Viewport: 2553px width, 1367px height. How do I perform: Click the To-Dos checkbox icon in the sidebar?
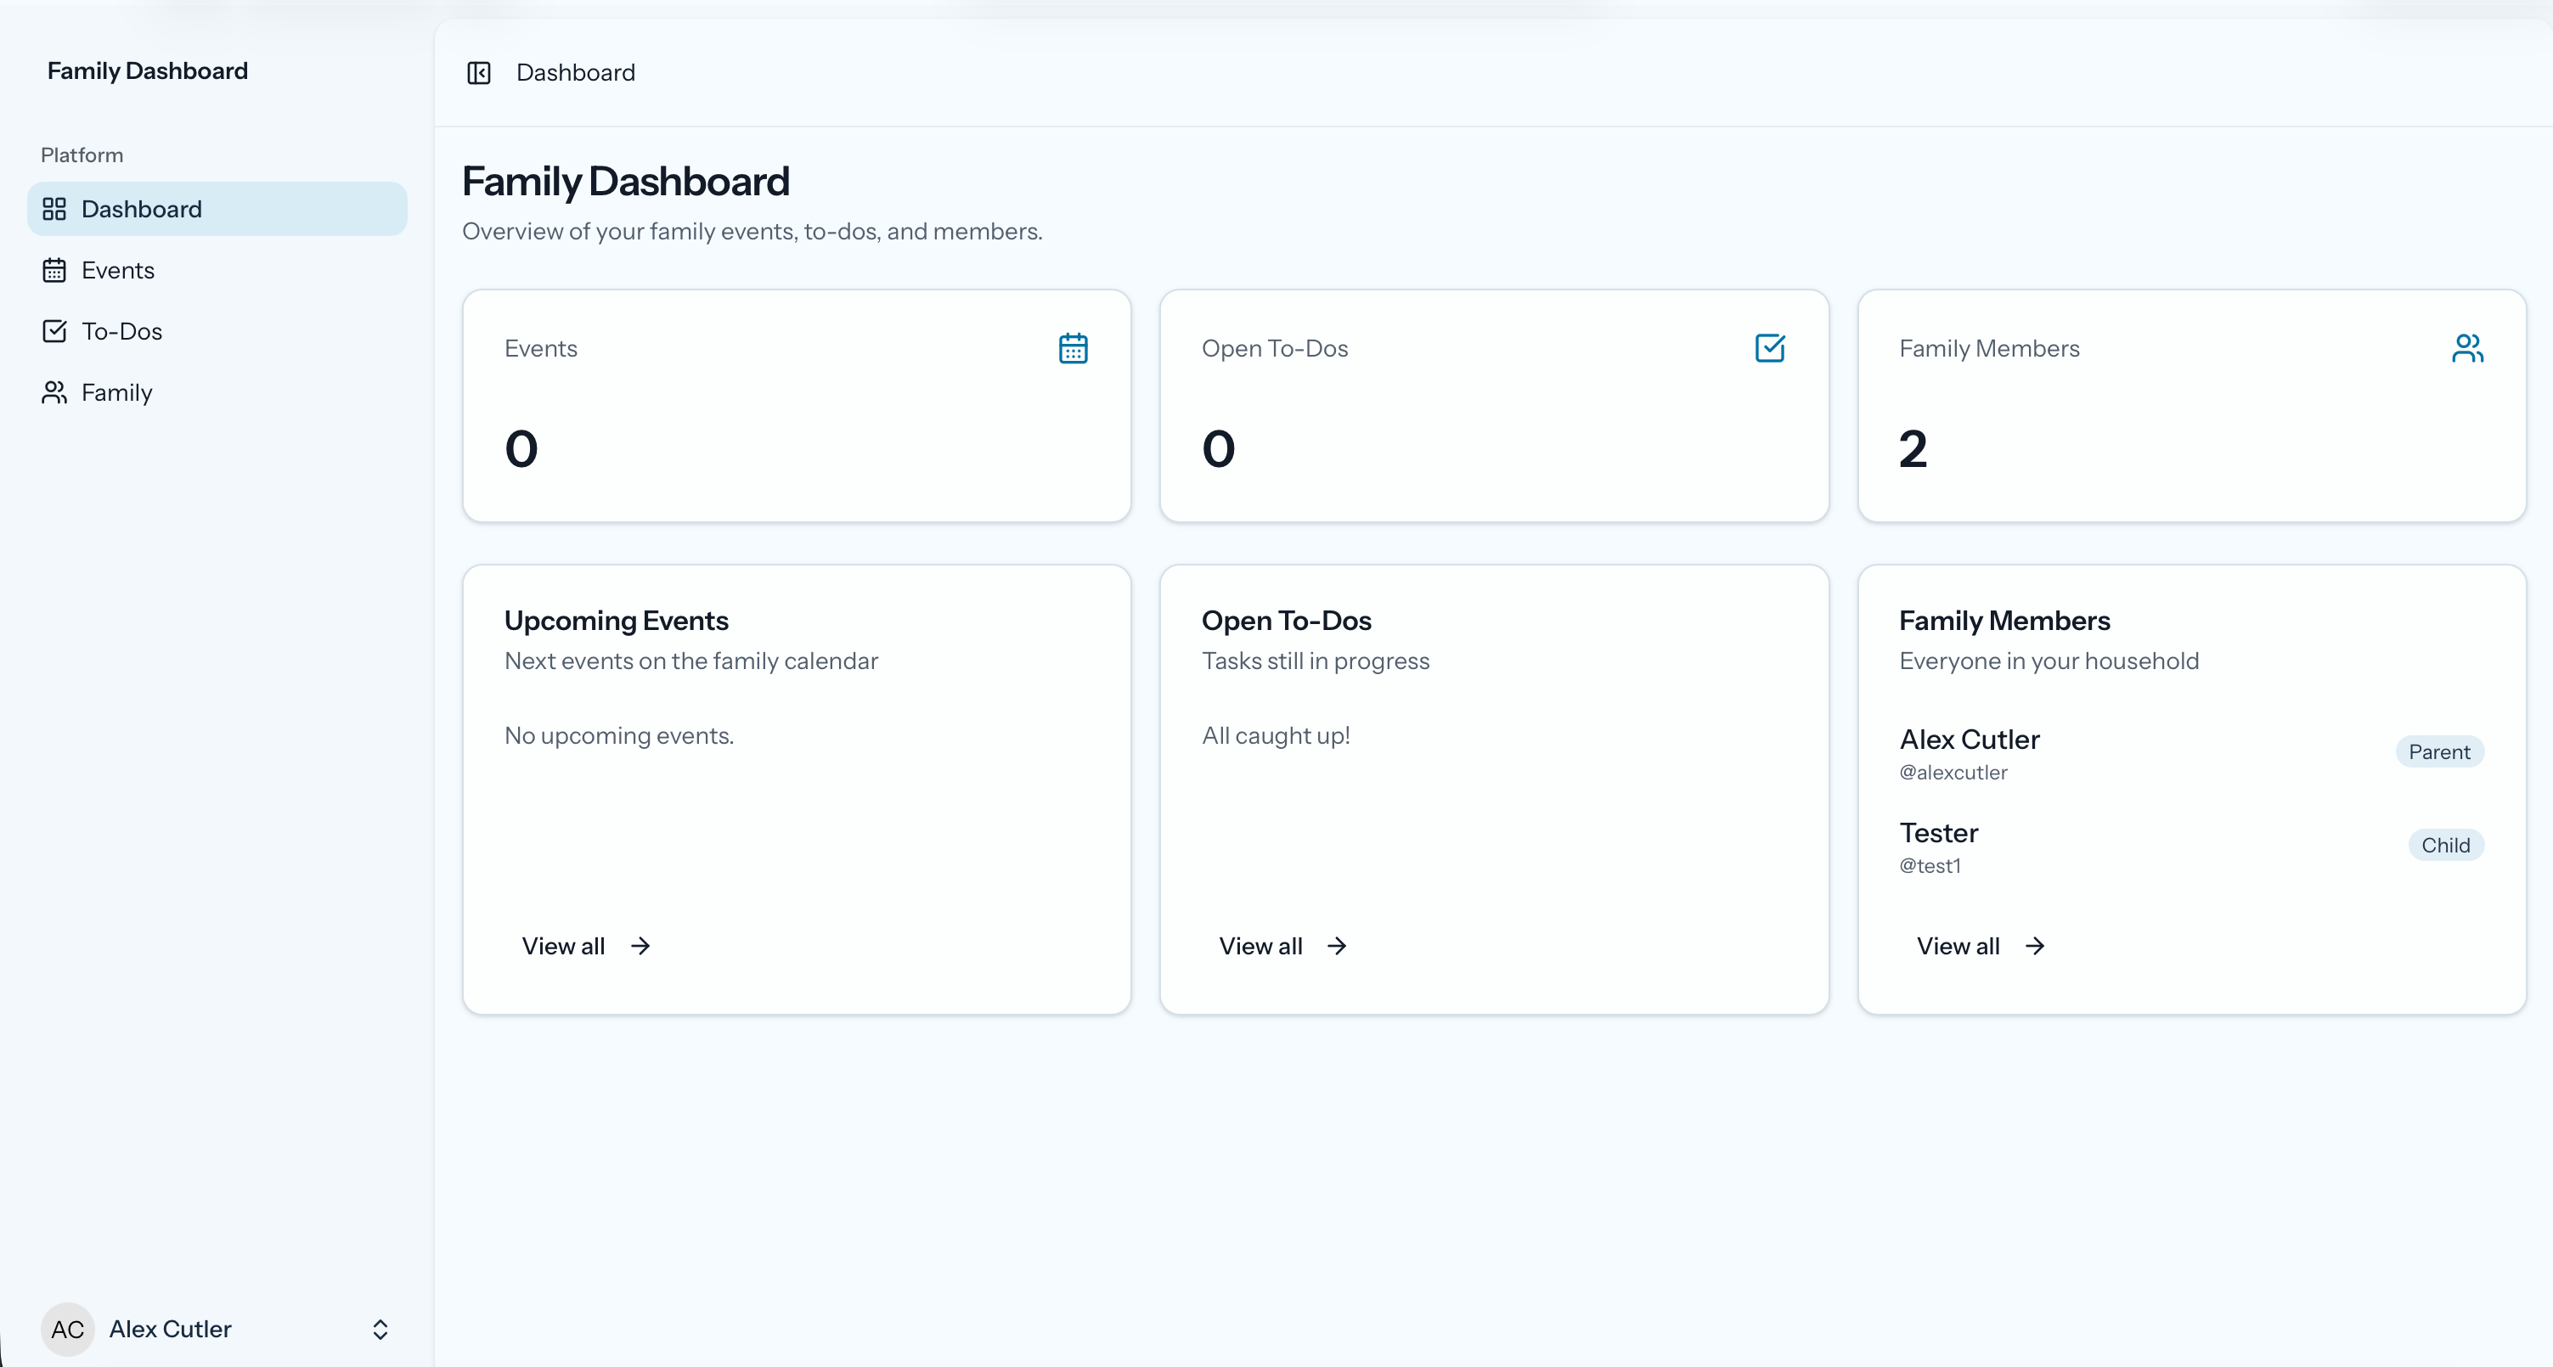click(x=54, y=331)
